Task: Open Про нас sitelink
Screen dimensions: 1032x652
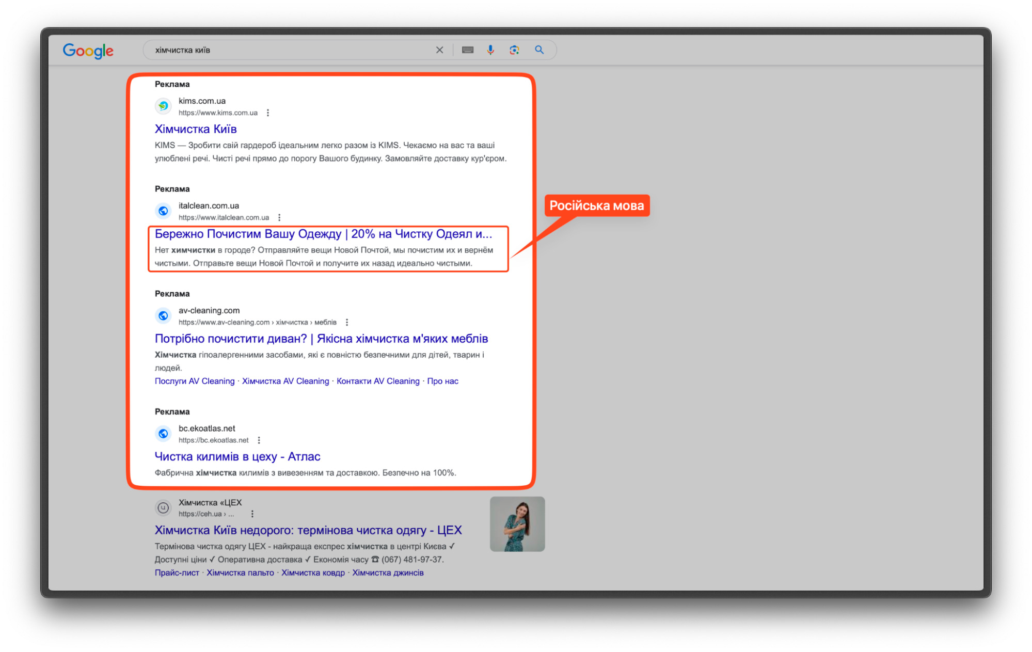Action: [x=442, y=381]
